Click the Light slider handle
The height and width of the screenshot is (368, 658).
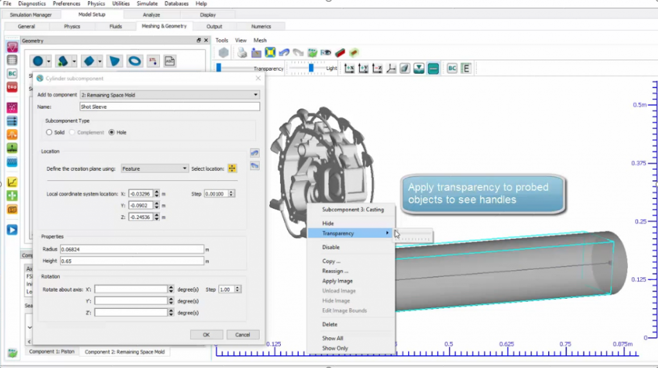[311, 67]
